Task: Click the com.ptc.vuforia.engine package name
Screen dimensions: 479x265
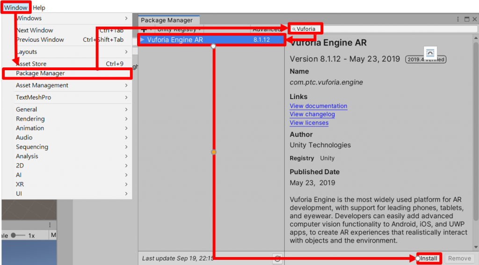Action: (x=326, y=82)
